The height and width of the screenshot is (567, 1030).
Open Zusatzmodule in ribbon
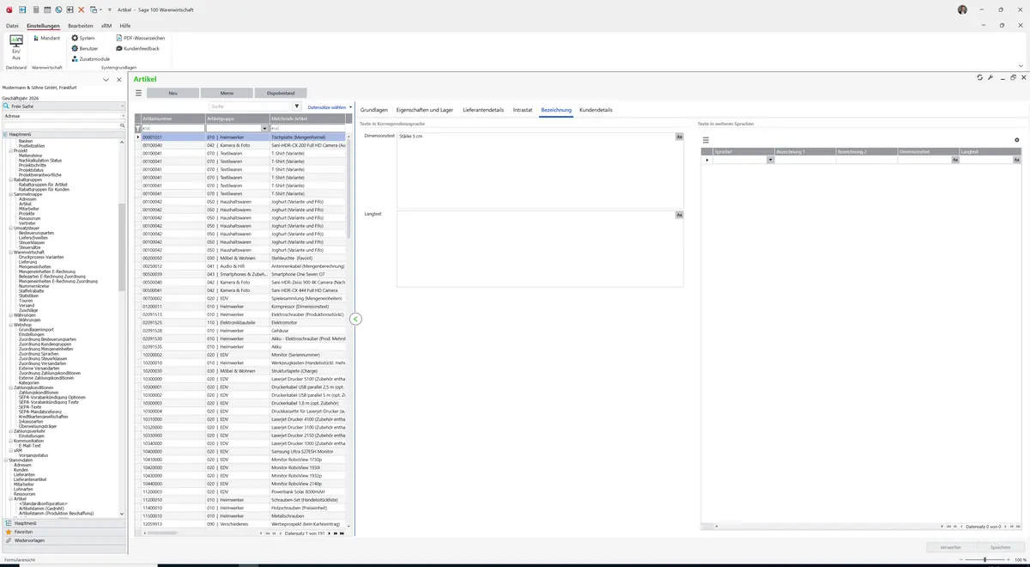tap(90, 58)
